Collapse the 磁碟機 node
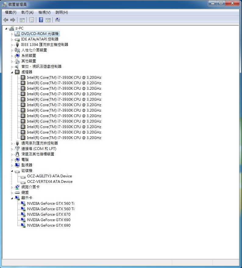 pos(12,171)
